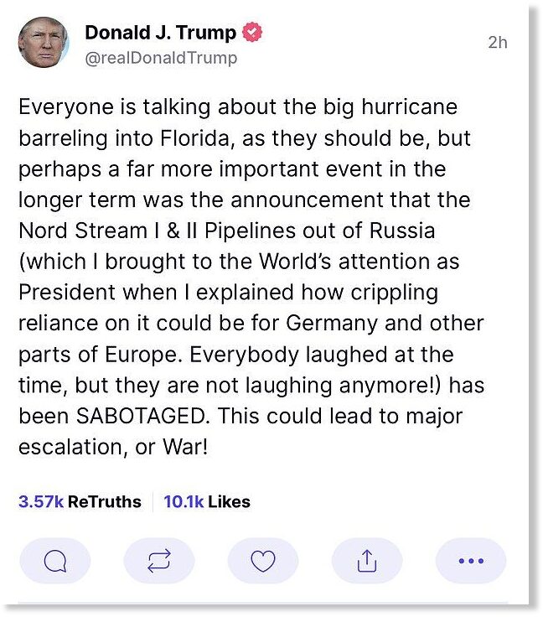This screenshot has width=543, height=617.
Task: Click the red verified checkmark badge
Action: [x=252, y=32]
